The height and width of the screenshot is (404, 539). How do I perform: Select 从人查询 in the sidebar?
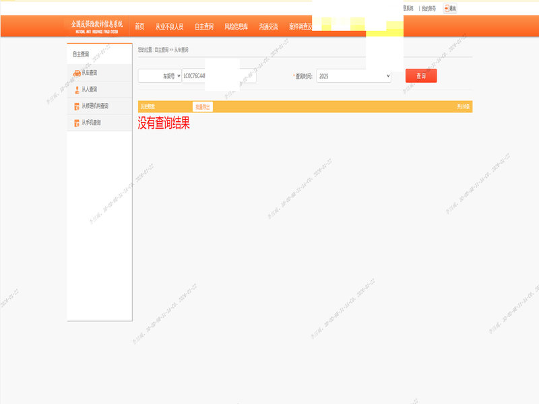click(x=90, y=90)
